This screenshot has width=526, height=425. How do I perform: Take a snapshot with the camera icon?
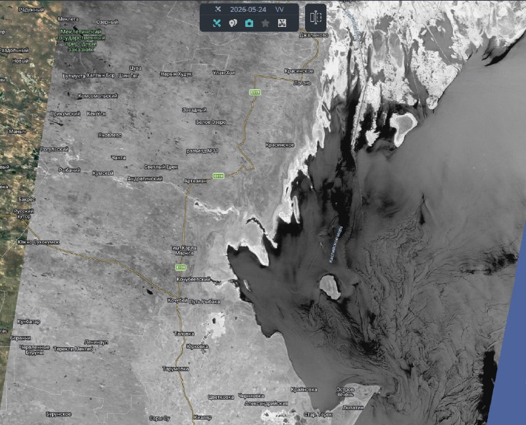[x=249, y=23]
